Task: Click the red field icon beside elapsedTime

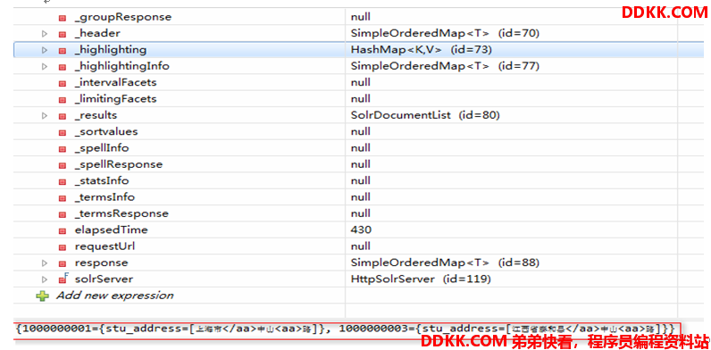Action: (x=63, y=230)
